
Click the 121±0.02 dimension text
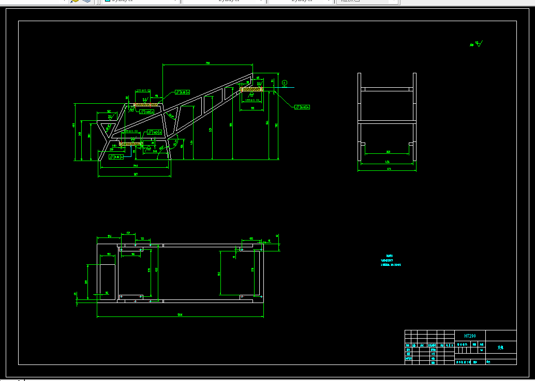tap(143, 90)
